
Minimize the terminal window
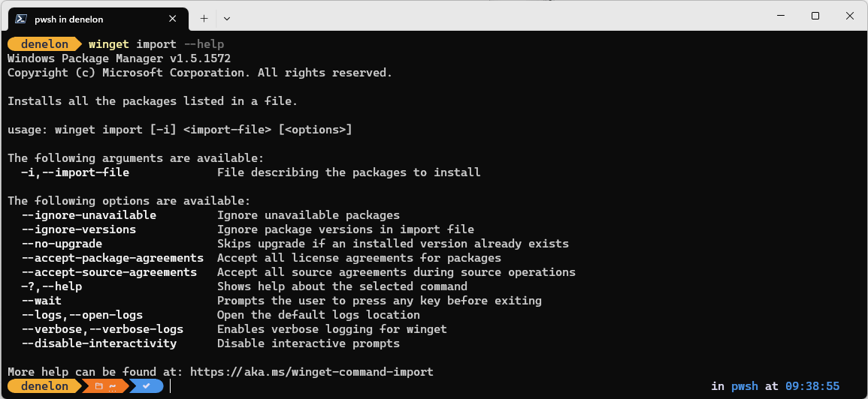click(780, 16)
